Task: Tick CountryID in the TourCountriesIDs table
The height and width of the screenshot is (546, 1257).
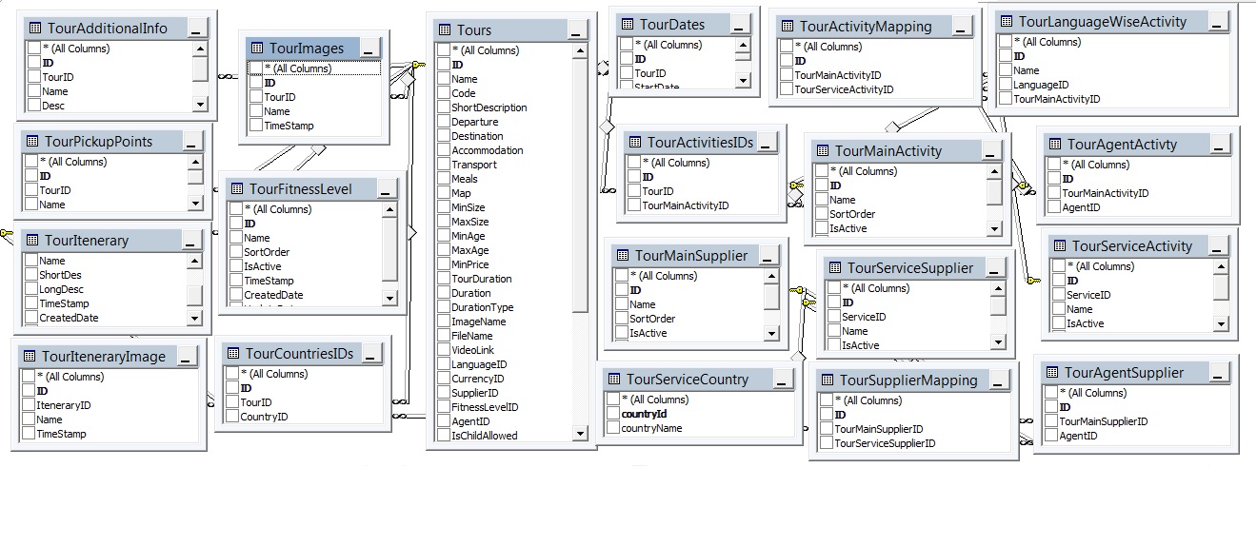Action: click(232, 417)
